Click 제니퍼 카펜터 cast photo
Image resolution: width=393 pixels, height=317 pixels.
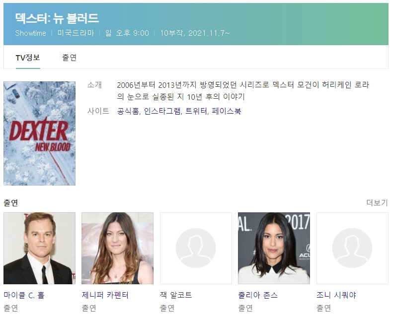pyautogui.click(x=118, y=248)
